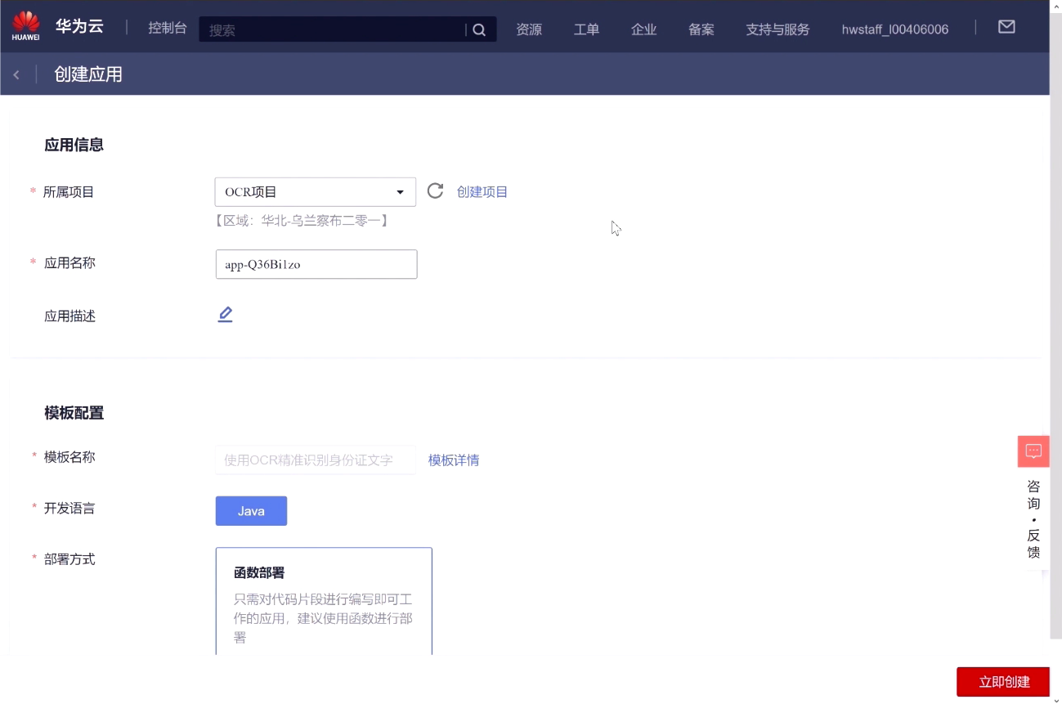Open the 资源 menu
Viewport: 1062px width, 704px height.
tap(529, 29)
